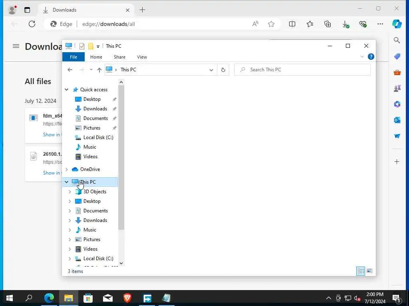Show hidden system tray icons
The width and height of the screenshot is (409, 306).
tap(329, 298)
